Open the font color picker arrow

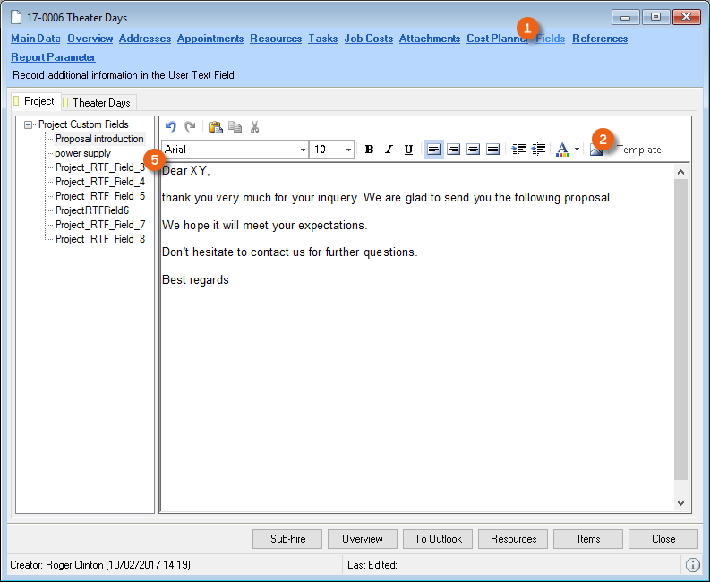(577, 150)
